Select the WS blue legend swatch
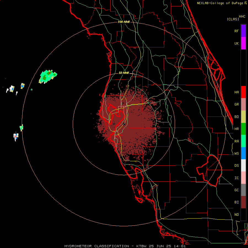 click(x=243, y=153)
